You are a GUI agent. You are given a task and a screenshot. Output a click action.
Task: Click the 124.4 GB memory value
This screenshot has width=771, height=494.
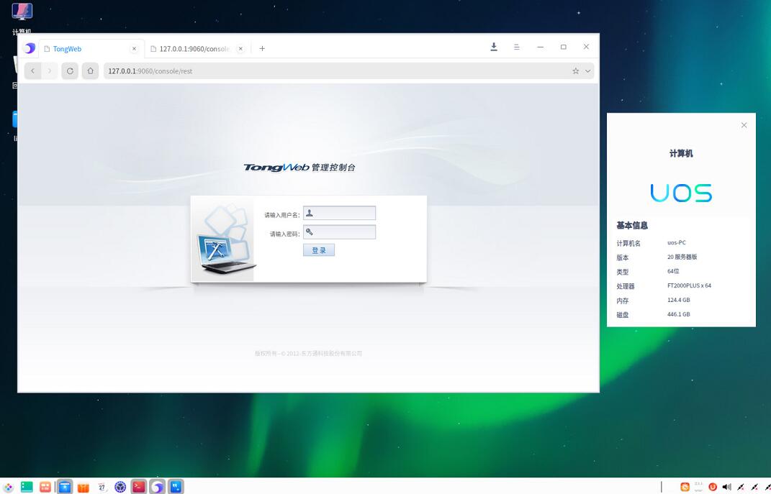click(679, 300)
